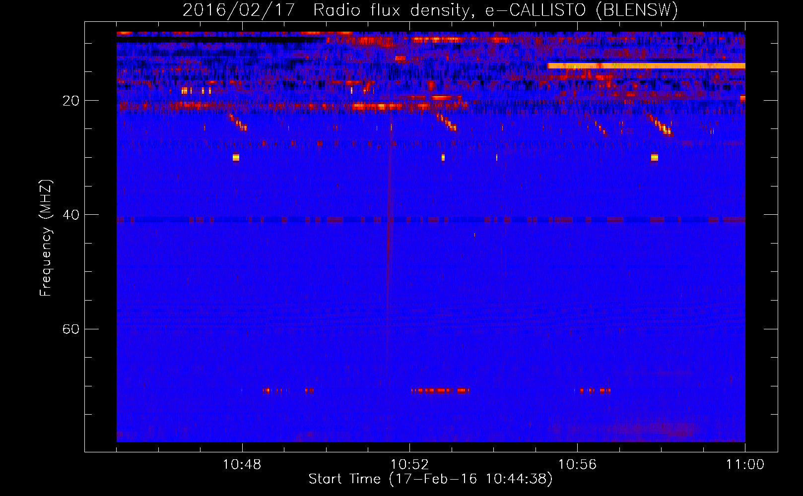Screen dimensions: 803x496
Task: Click the plot title '2016/02/17 Radio flux density'
Action: click(x=326, y=10)
